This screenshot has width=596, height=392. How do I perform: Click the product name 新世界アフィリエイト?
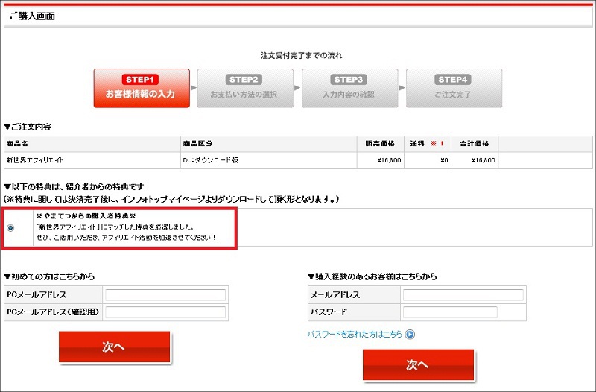pyautogui.click(x=34, y=159)
